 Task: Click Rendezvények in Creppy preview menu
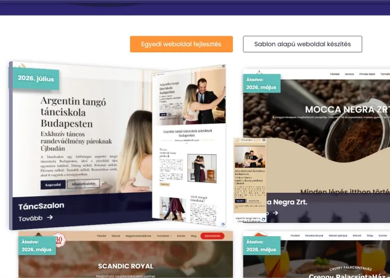click(314, 236)
